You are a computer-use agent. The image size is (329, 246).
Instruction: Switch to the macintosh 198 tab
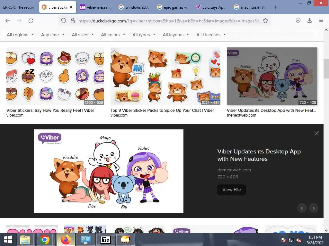click(250, 7)
